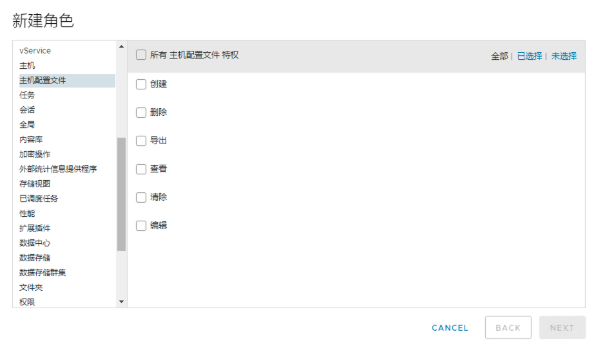This screenshot has width=596, height=350.
Task: Click the scroll-down arrow of category list
Action: [x=121, y=302]
